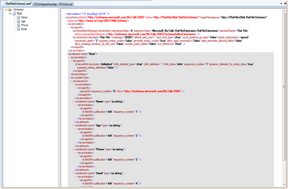Click the Name field element icon
Screen dimensions: 288x189
pos(19,17)
